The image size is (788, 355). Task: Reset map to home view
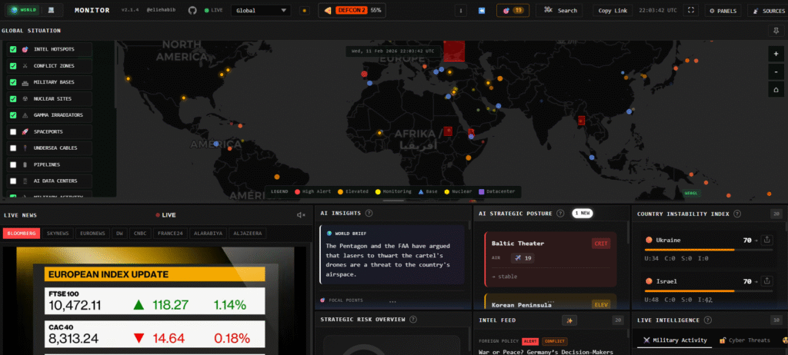tap(775, 89)
